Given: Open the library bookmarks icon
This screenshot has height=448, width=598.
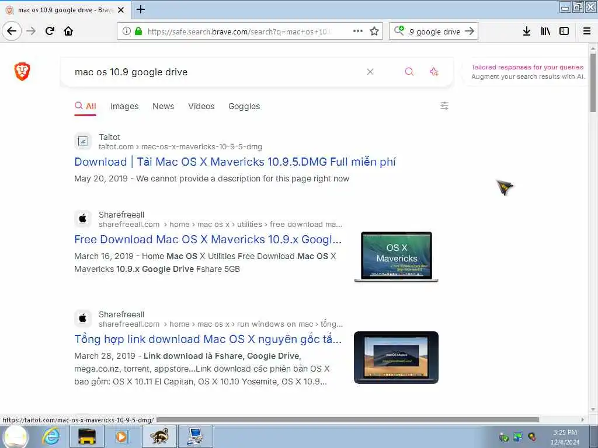Looking at the screenshot, I should pyautogui.click(x=545, y=32).
